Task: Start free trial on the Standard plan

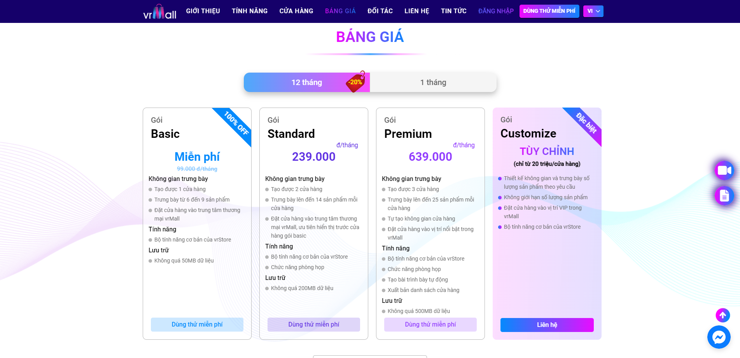Action: pyautogui.click(x=314, y=325)
